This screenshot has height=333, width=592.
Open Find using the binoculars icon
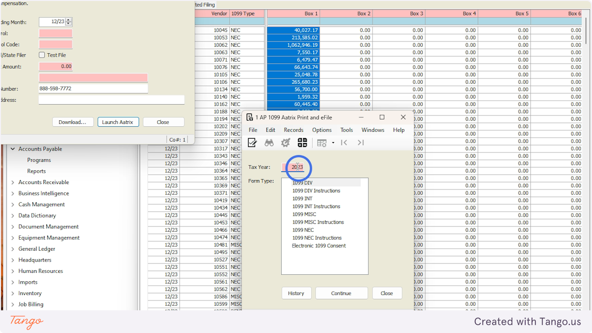269,143
